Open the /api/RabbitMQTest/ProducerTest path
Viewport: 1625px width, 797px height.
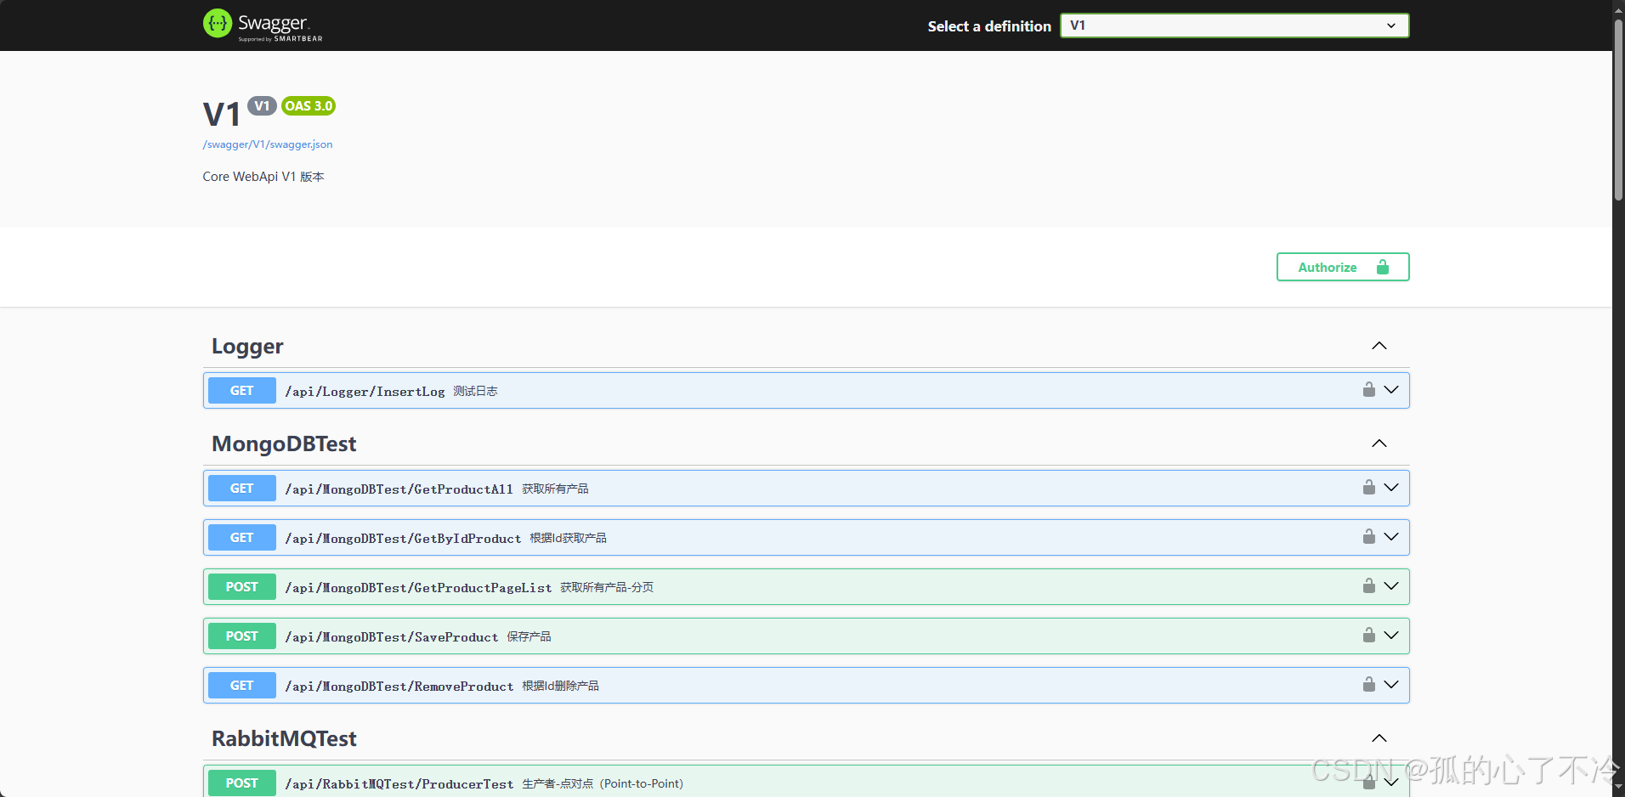[x=399, y=784]
